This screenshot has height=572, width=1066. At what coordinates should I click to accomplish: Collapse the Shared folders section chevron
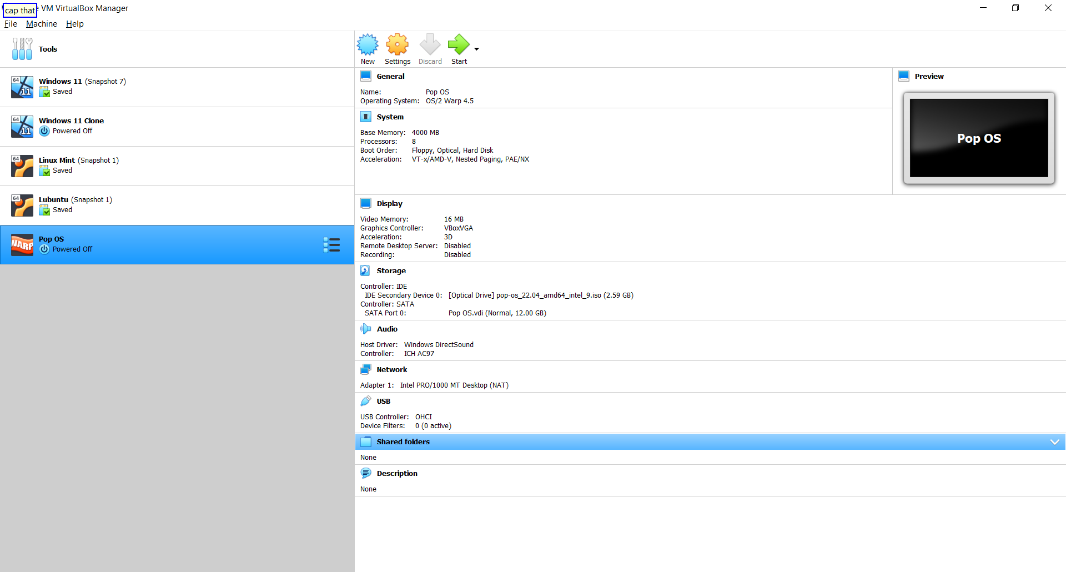click(x=1055, y=442)
